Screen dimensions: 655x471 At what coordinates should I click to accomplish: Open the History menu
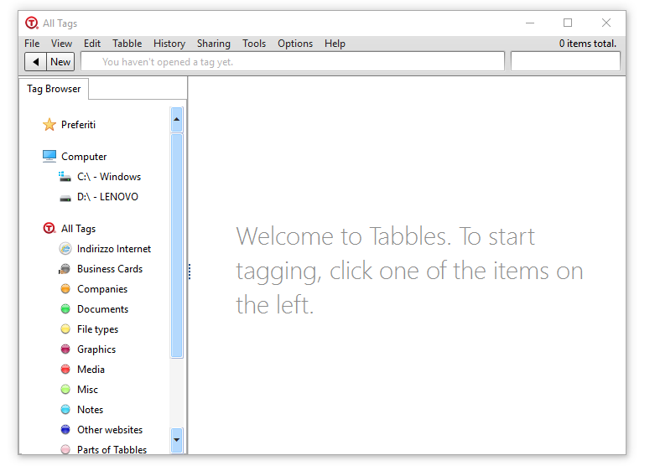pyautogui.click(x=169, y=44)
